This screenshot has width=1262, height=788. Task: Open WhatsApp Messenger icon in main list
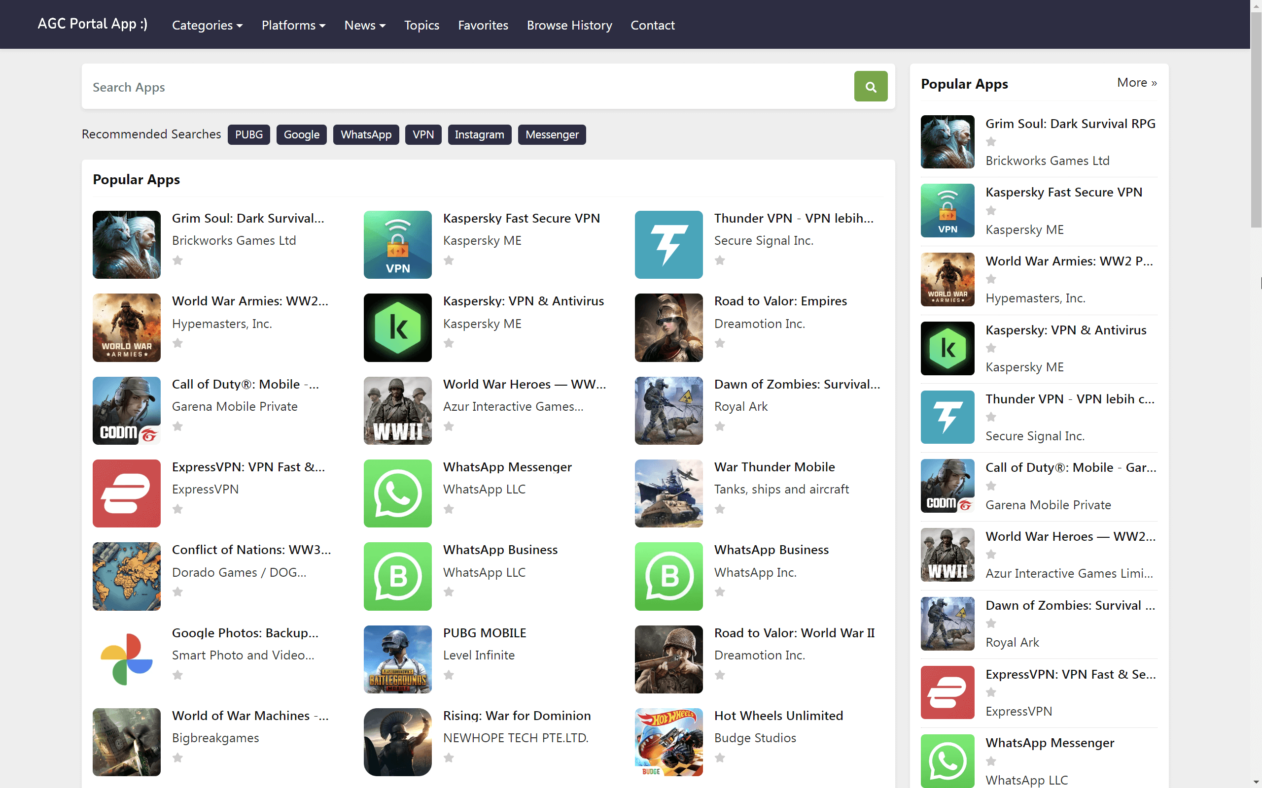397,493
